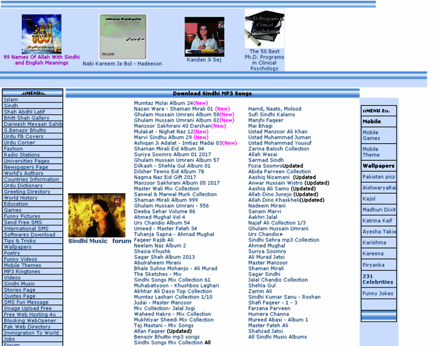438x346 pixels.
Task: Open Hamd, Naats, Molood link
Action: (275, 109)
